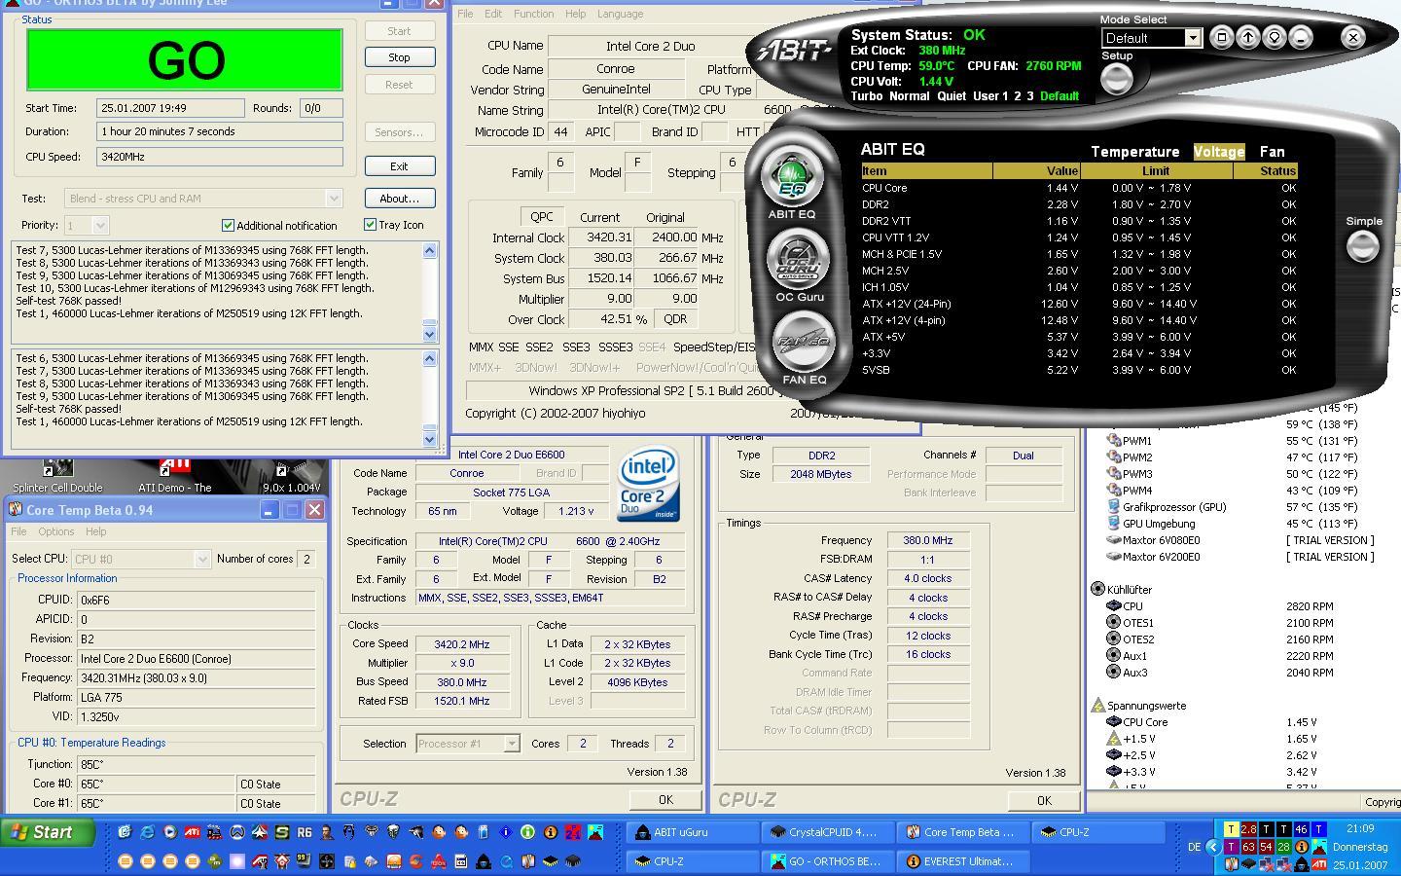Launch Windows Media Player from quick launch
This screenshot has height=876, width=1401.
pyautogui.click(x=169, y=832)
